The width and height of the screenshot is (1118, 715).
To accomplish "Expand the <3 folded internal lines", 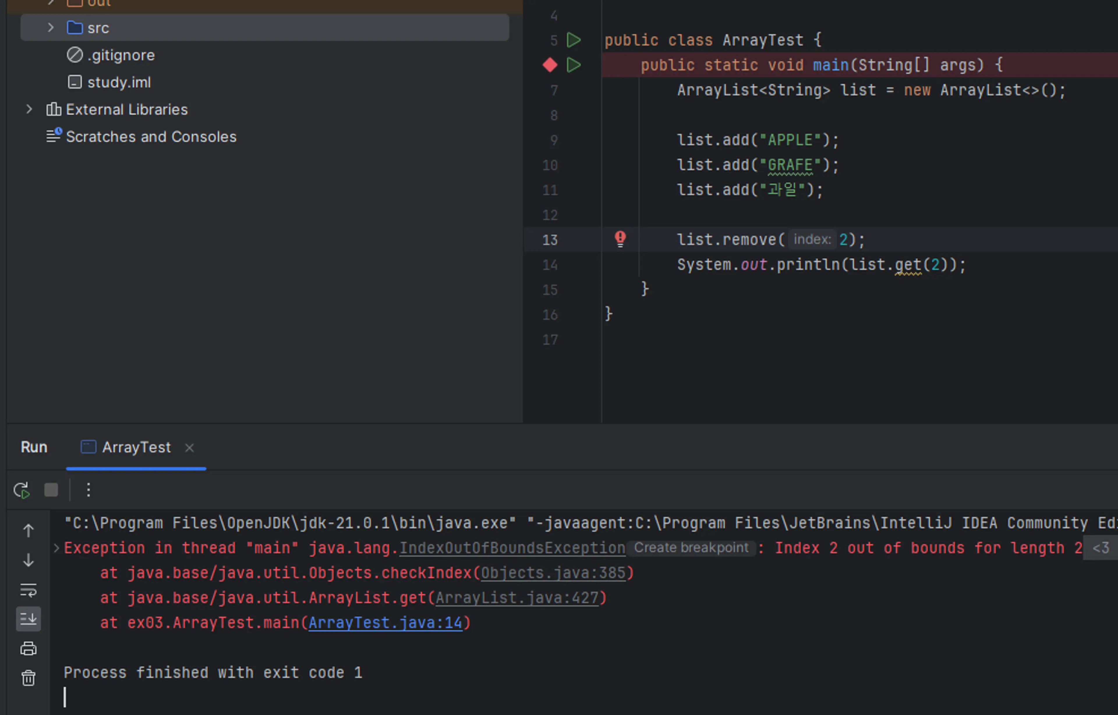I will (x=1100, y=548).
